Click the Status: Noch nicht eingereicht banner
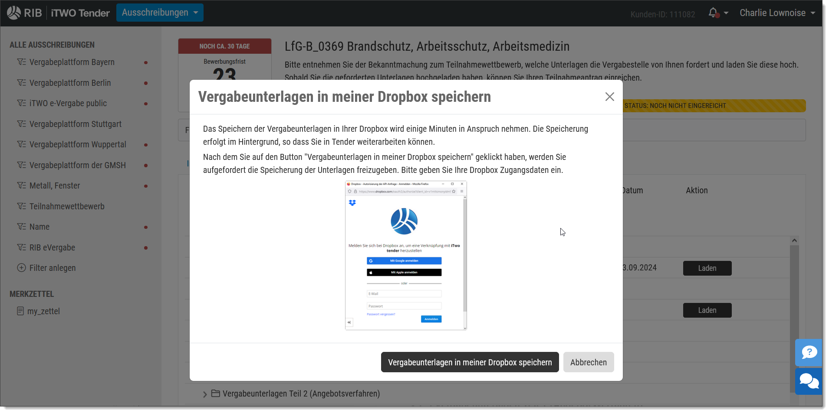Viewport: 829px width, 413px height. click(714, 106)
